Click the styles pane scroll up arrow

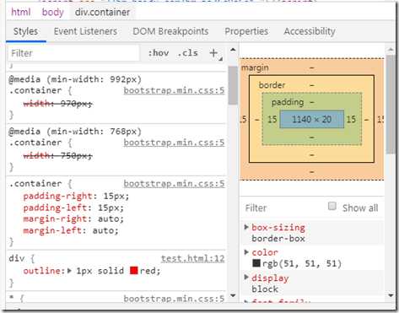pyautogui.click(x=233, y=50)
